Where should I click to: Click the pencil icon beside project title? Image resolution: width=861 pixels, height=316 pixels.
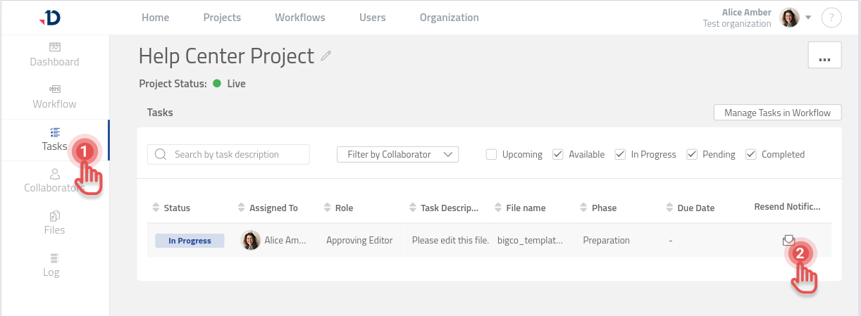click(326, 56)
